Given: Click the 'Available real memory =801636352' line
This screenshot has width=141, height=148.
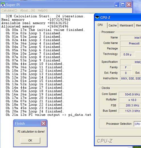Looking at the screenshot, I should (x=35, y=23).
